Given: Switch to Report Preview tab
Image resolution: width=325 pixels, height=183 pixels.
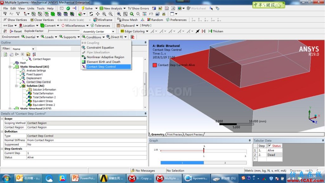Looking at the screenshot, I should [x=194, y=135].
